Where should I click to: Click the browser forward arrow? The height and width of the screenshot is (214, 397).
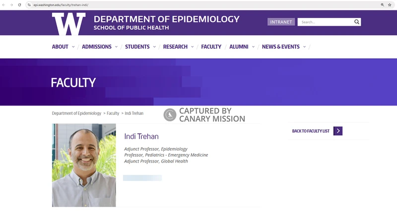pyautogui.click(x=11, y=4)
